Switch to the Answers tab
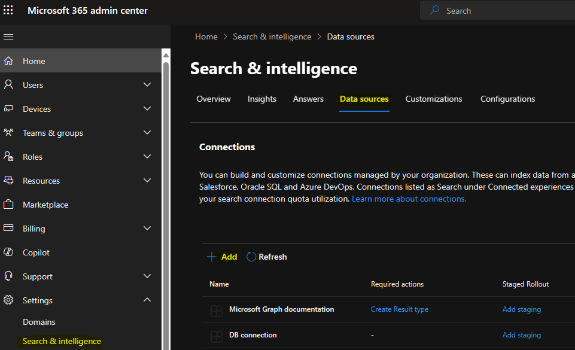This screenshot has width=575, height=350. tap(308, 99)
